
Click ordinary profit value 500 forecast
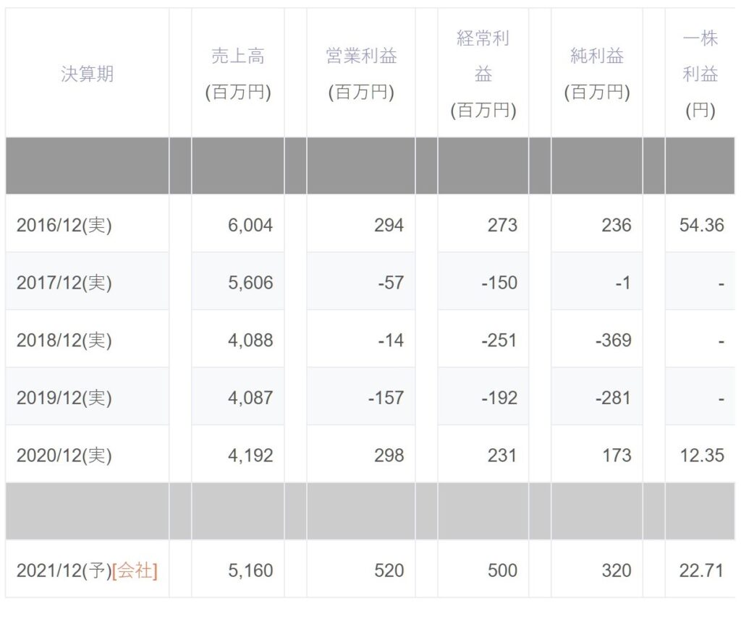502,571
